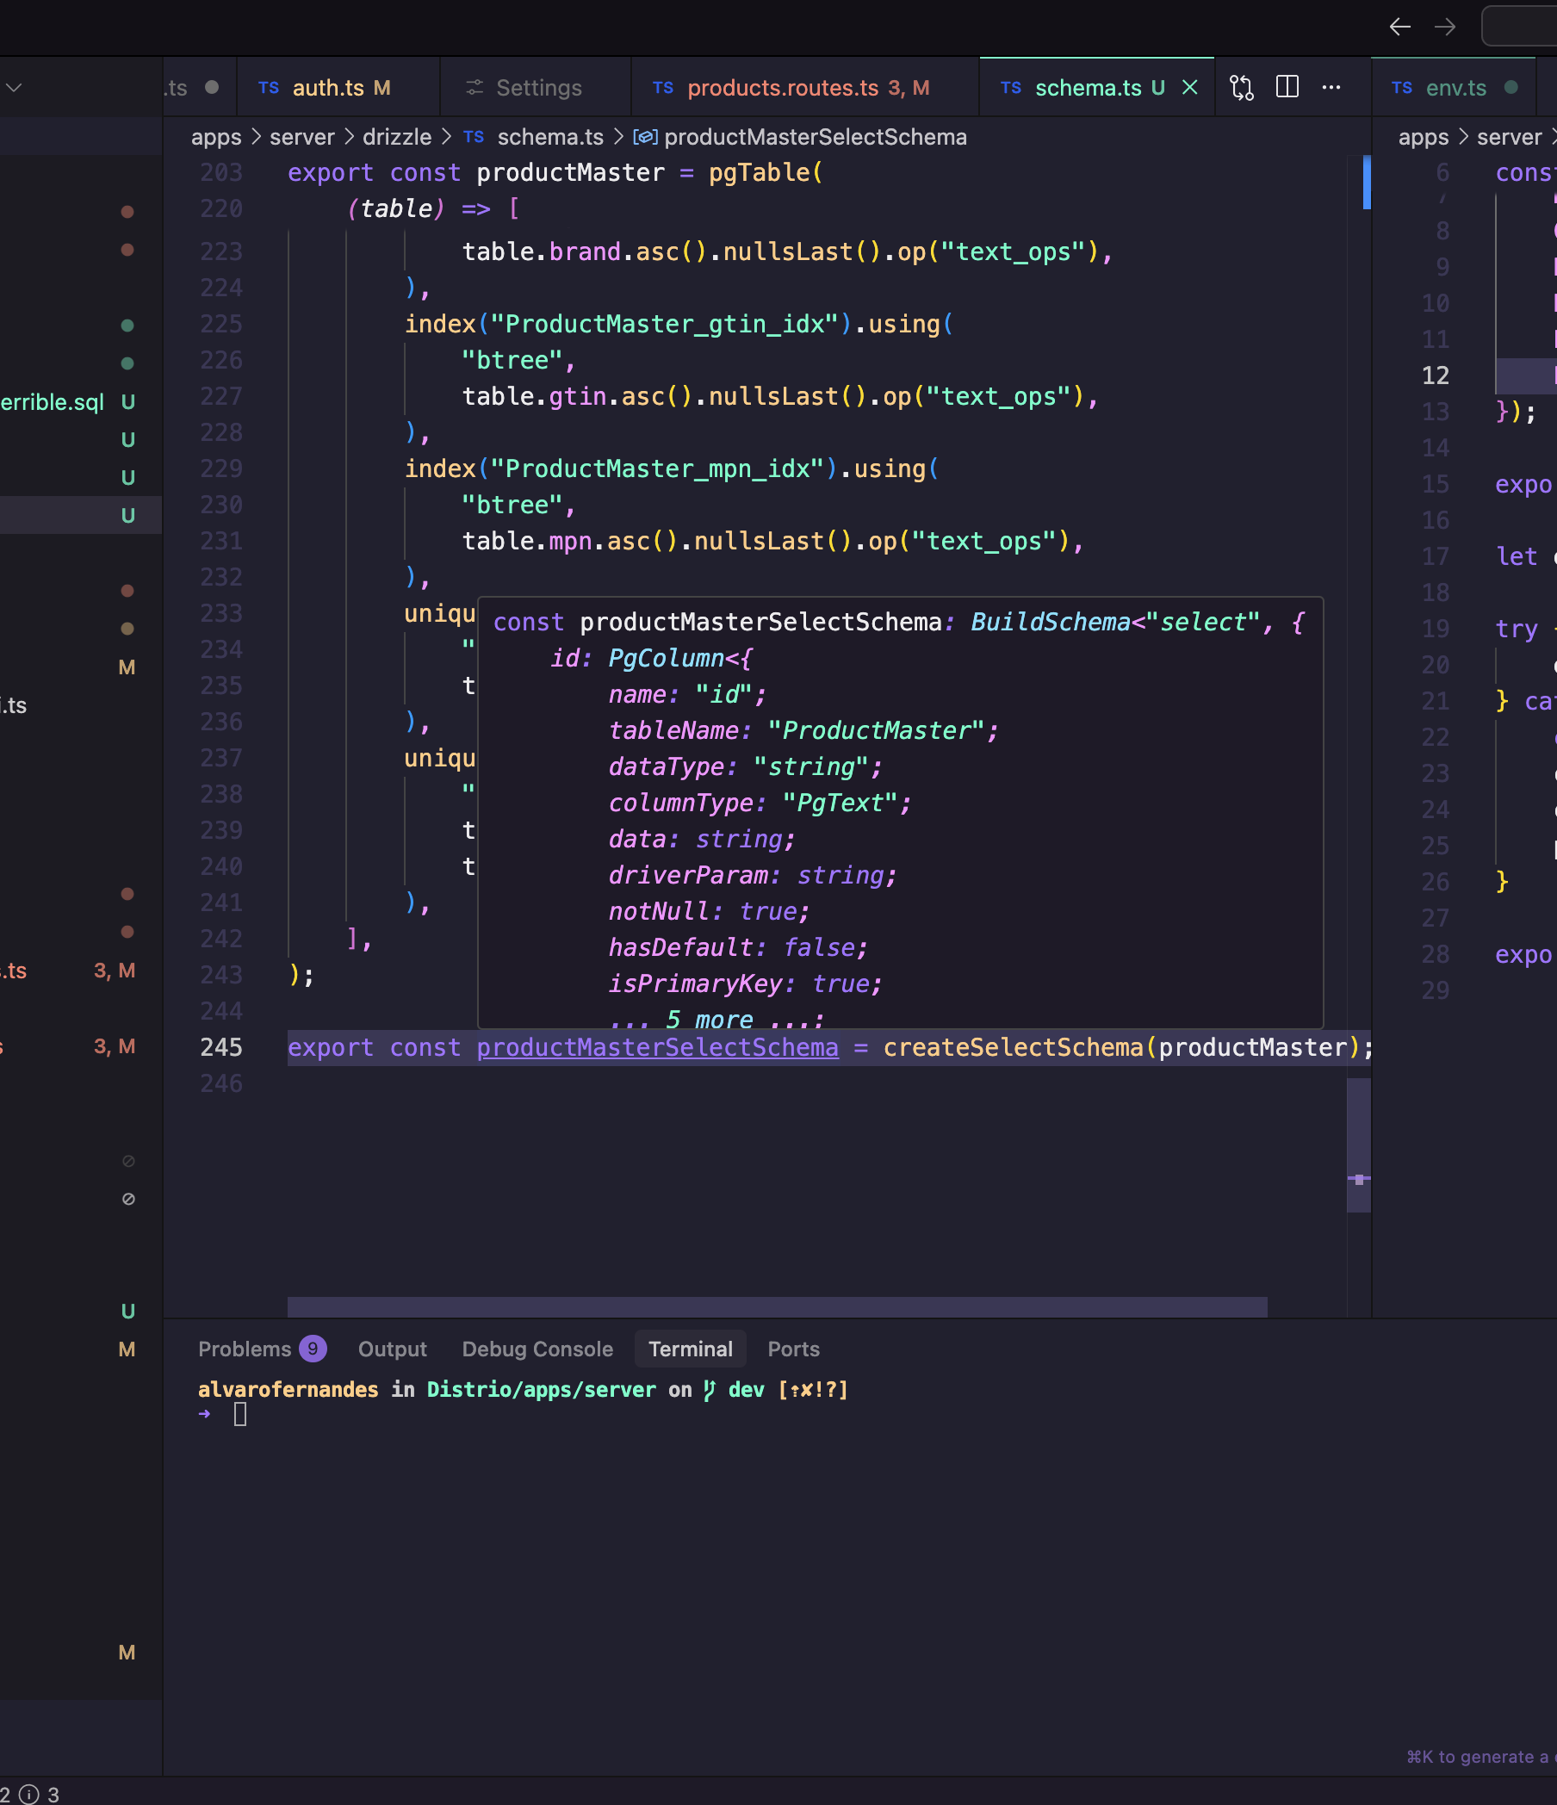Switch to the Output panel tab
Image resolution: width=1557 pixels, height=1805 pixels.
tap(392, 1349)
